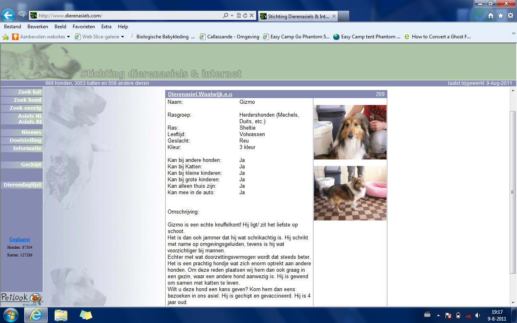
Task: Click the Stop loading X icon in address bar
Action: (252, 16)
